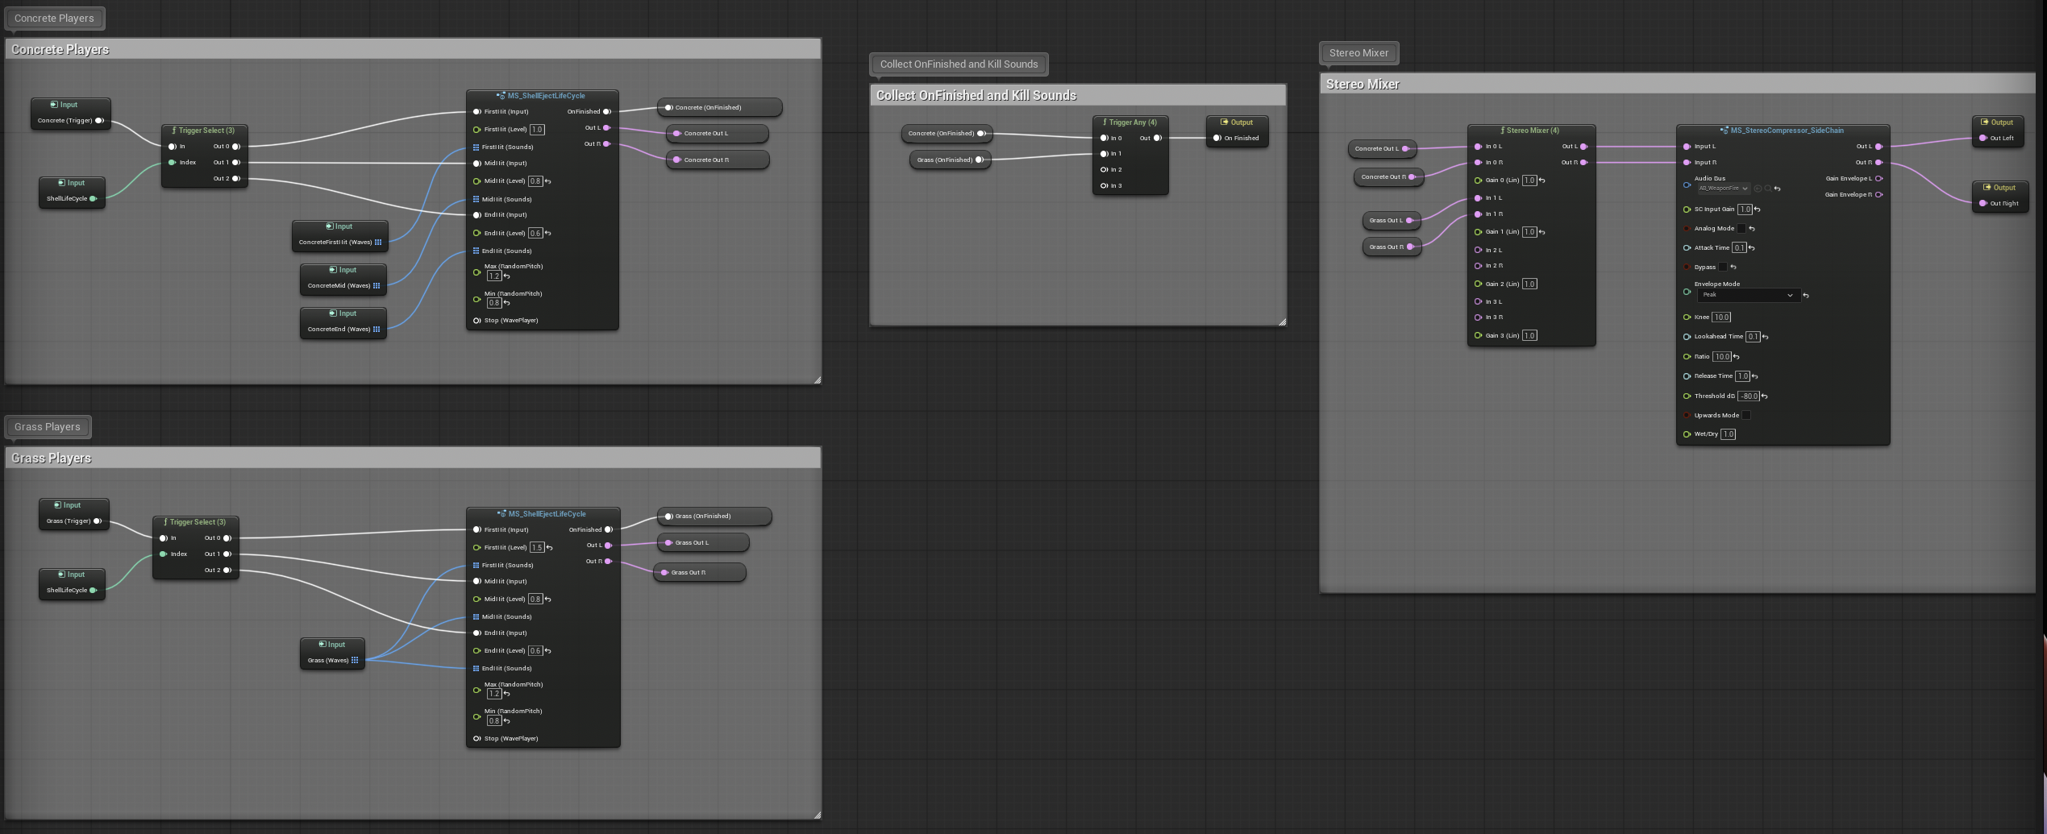The width and height of the screenshot is (2047, 834).
Task: Click the Collect OnFinished and Kill Sounds bubble
Action: [959, 64]
